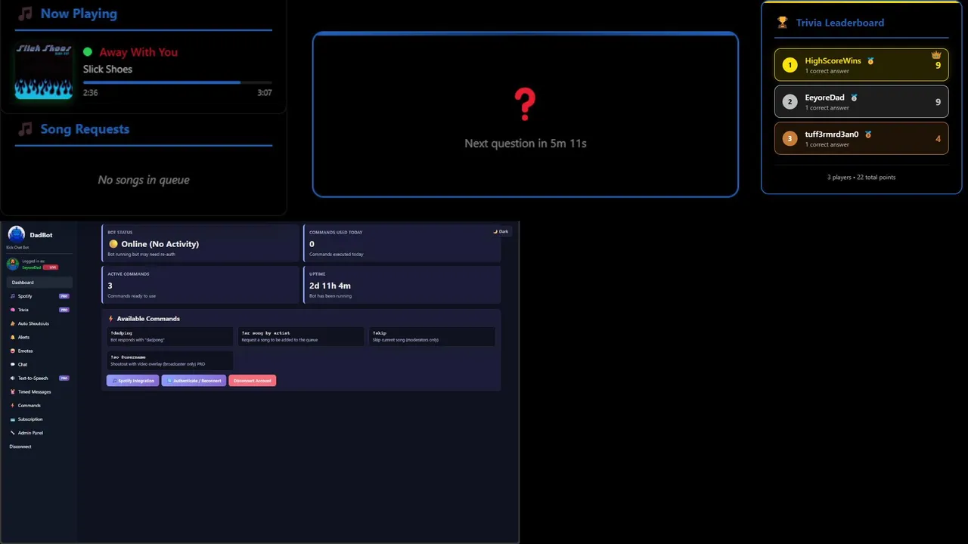
Task: Click the Spotify music note sidebar icon
Action: pos(12,296)
